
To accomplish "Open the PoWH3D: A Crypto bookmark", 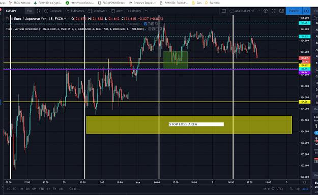I will (48, 3).
